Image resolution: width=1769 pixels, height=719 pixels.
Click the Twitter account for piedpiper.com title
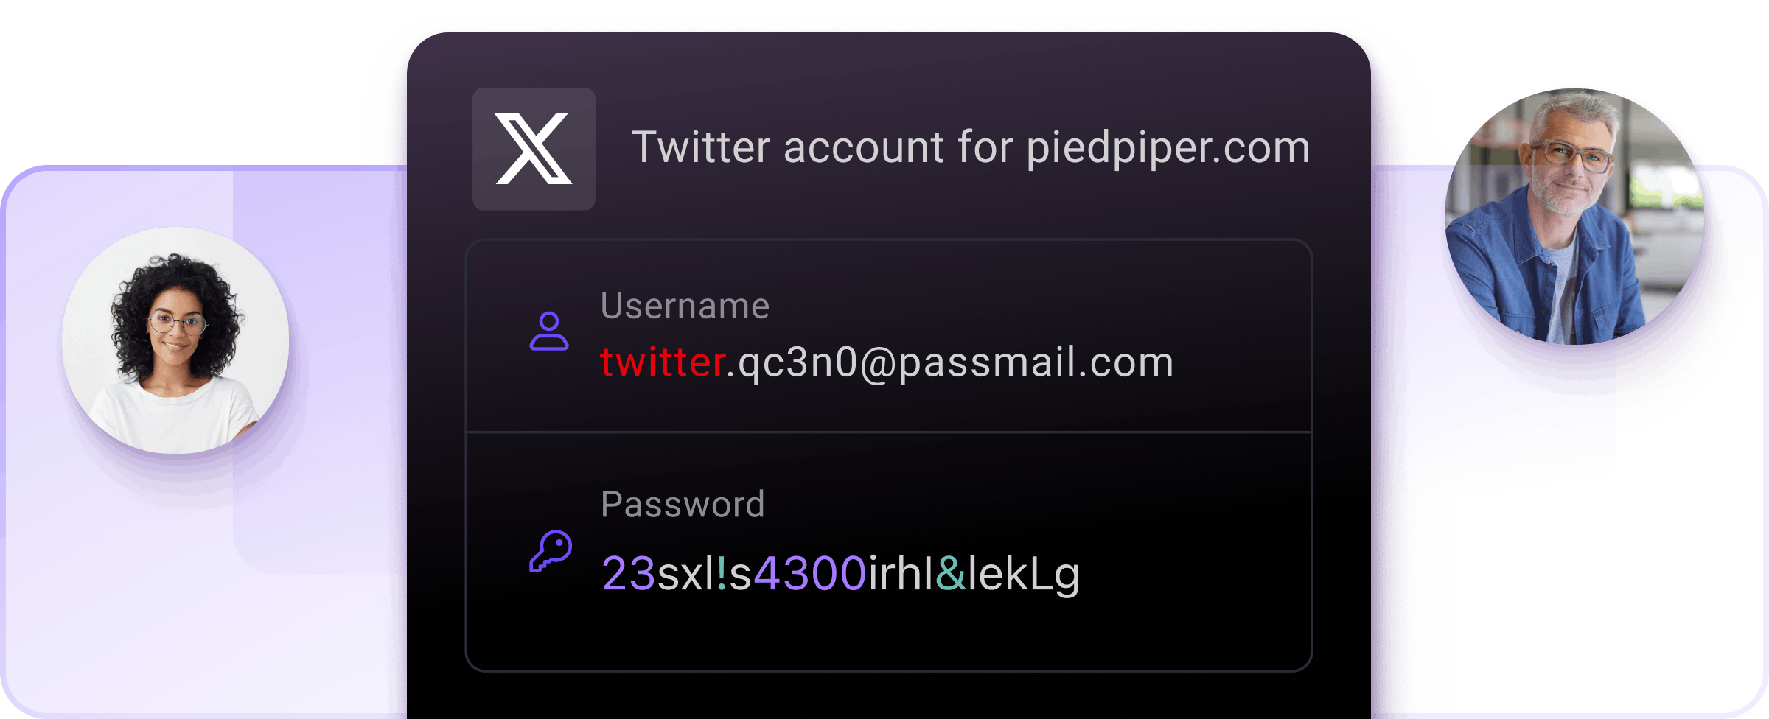[x=971, y=148]
